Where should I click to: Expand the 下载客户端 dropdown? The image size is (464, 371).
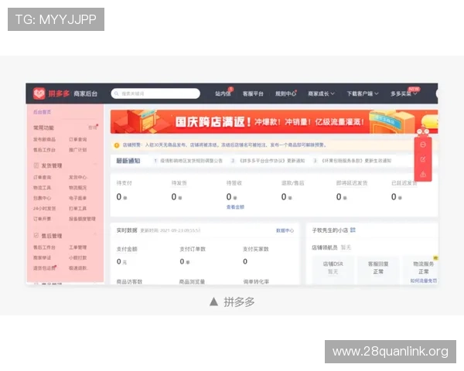point(363,94)
